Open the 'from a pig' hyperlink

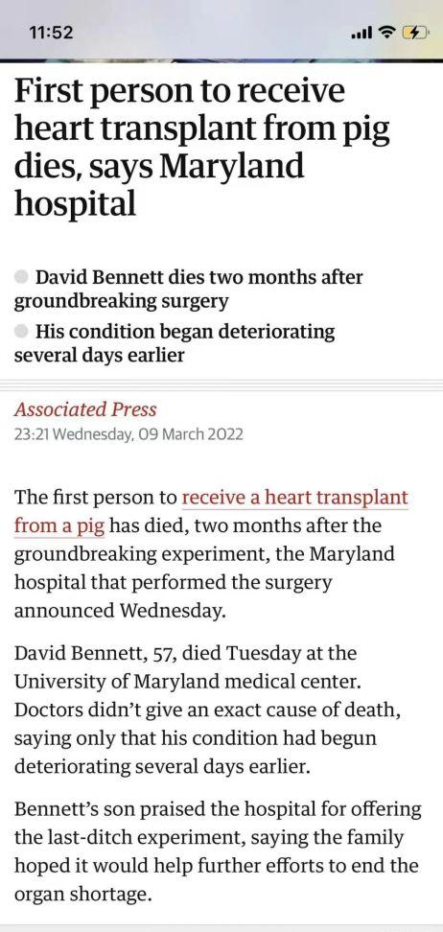(59, 526)
